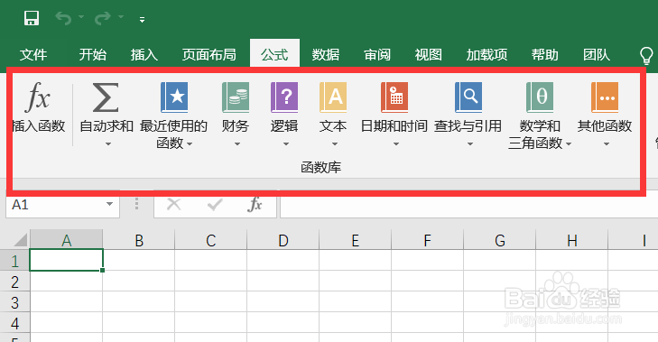The width and height of the screenshot is (658, 342).
Task: Switch to the 帮助 ribbon tab
Action: (544, 54)
